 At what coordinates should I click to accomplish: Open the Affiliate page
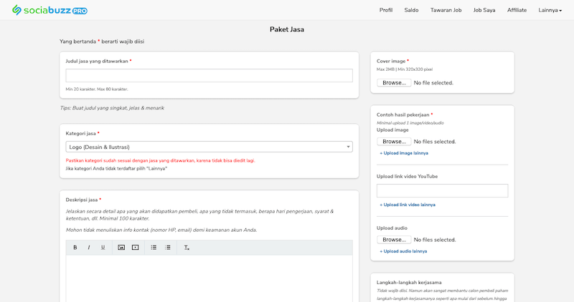tap(517, 10)
